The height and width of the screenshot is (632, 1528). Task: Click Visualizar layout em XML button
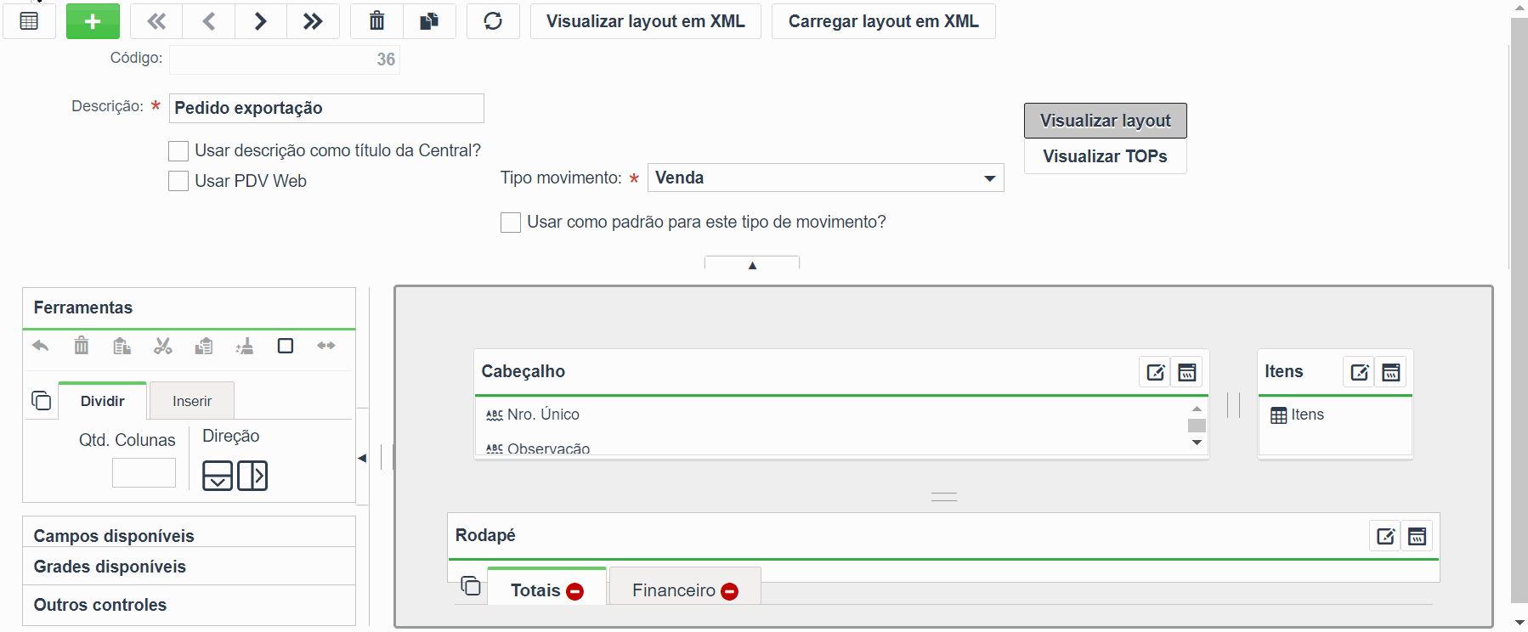[646, 21]
